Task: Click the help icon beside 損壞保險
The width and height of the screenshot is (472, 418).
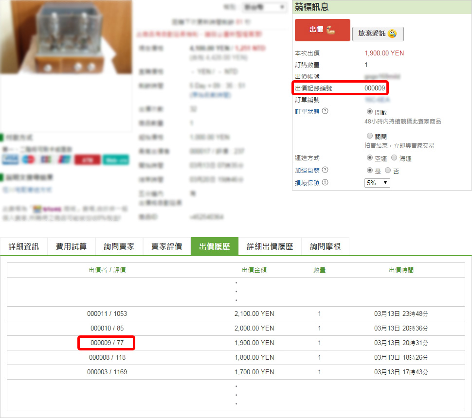Action: pyautogui.click(x=325, y=183)
